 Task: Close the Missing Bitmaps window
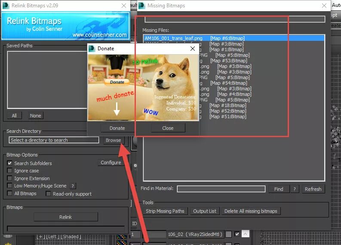tap(324, 6)
